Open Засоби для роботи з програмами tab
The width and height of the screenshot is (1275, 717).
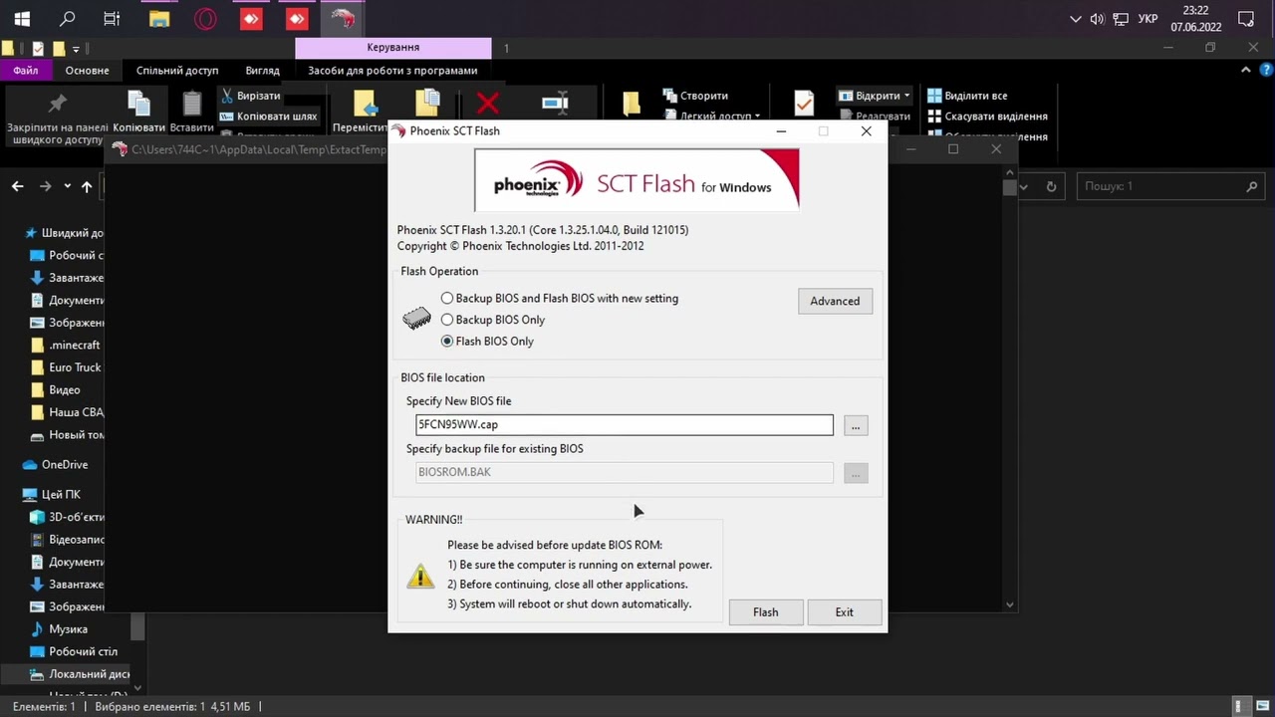[x=392, y=71]
